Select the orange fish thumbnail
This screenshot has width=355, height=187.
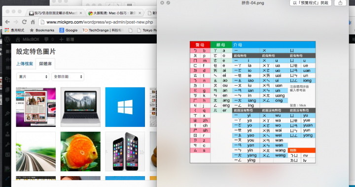pyautogui.click(x=80, y=152)
